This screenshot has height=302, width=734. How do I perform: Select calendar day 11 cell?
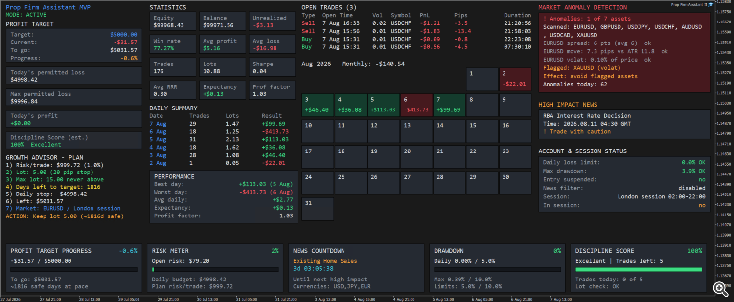pyautogui.click(x=350, y=131)
